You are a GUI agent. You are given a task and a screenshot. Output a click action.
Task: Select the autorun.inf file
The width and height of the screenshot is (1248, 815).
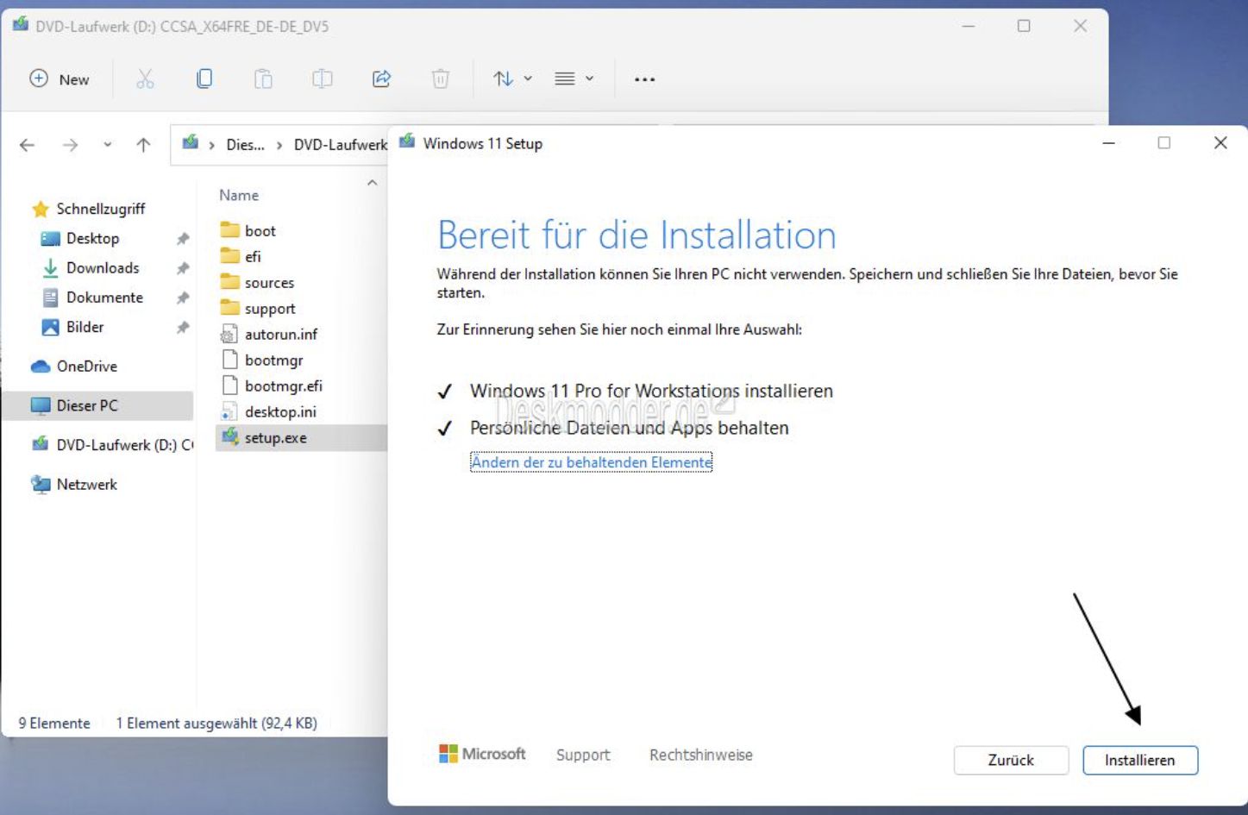pyautogui.click(x=269, y=335)
